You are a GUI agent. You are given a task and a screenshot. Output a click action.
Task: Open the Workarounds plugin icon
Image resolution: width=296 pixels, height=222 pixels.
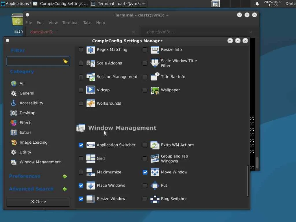pos(90,103)
